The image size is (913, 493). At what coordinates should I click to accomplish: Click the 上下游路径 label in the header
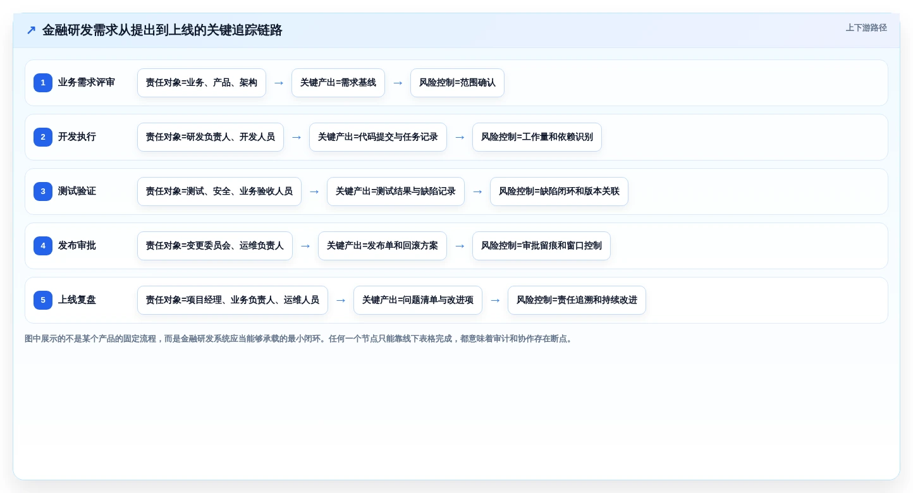click(x=866, y=28)
